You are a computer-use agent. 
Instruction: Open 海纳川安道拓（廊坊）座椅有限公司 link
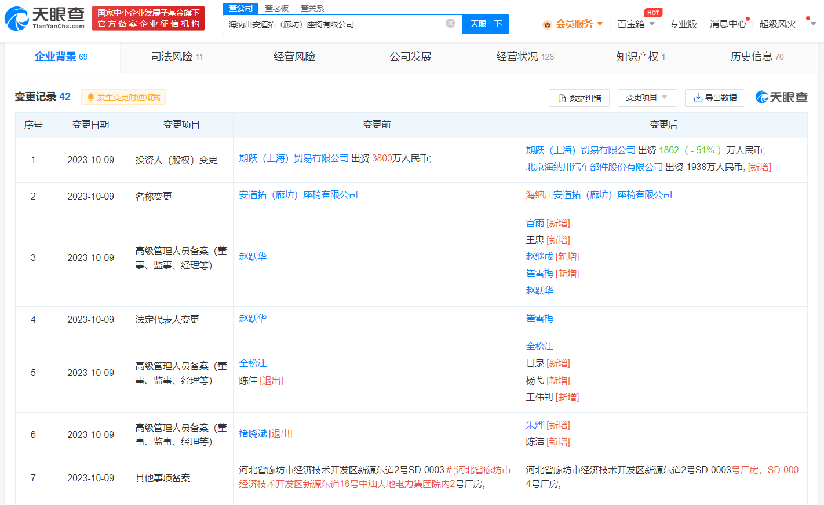point(599,195)
